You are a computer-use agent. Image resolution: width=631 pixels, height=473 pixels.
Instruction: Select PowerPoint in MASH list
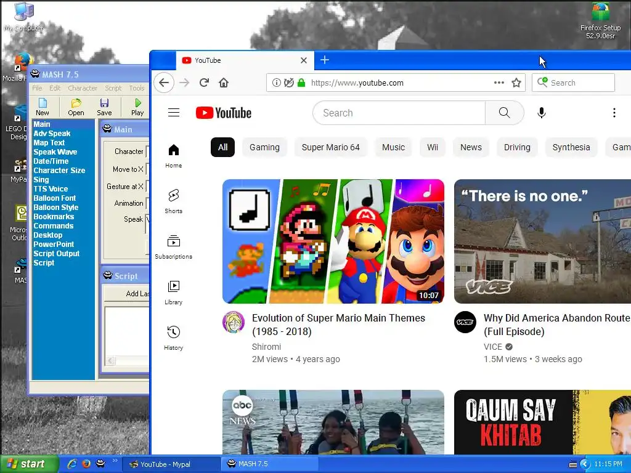pyautogui.click(x=54, y=245)
